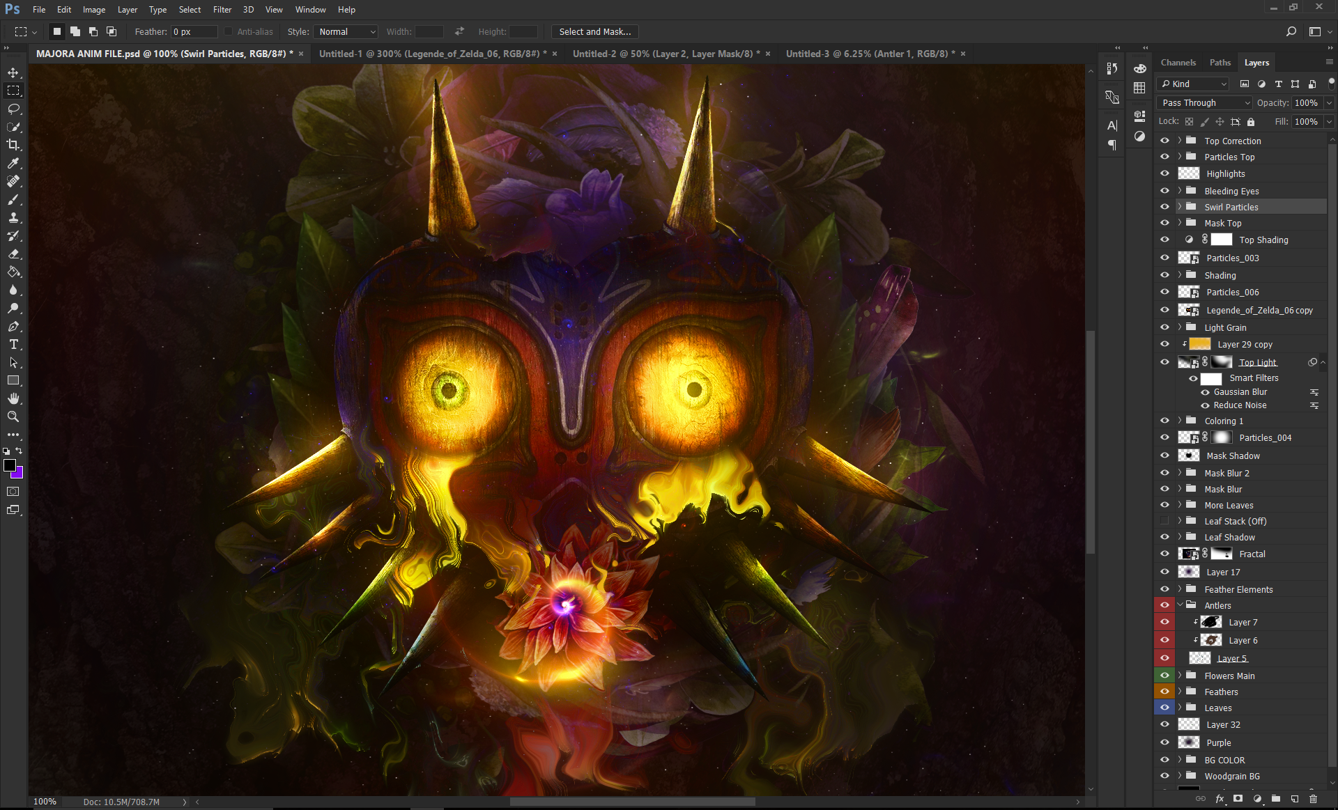1338x810 pixels.
Task: Hide the Flowers Main group
Action: (1164, 676)
